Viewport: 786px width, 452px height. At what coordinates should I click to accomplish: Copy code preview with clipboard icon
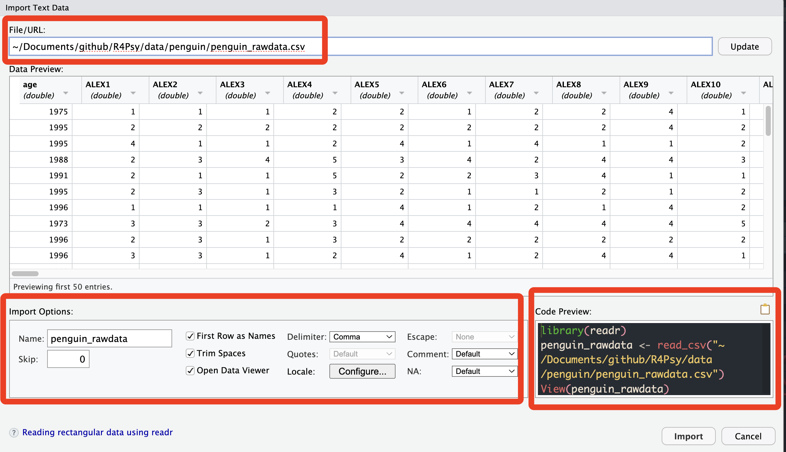click(x=765, y=309)
